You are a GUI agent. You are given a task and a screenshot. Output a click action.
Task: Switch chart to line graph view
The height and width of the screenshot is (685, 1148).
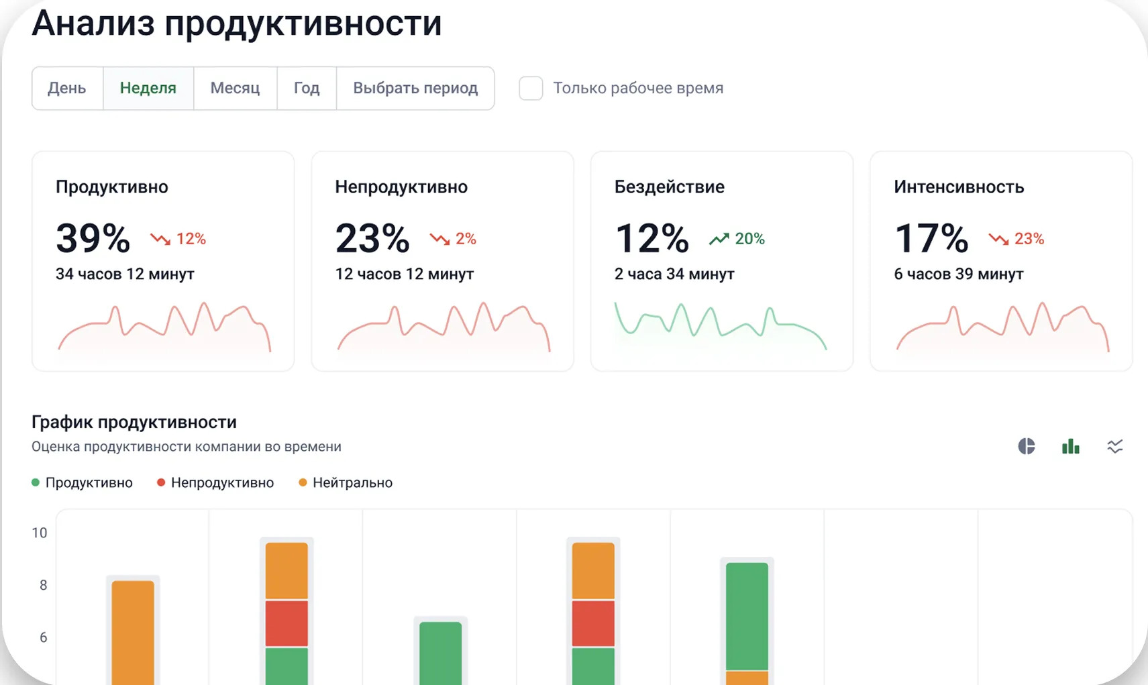[x=1114, y=446]
